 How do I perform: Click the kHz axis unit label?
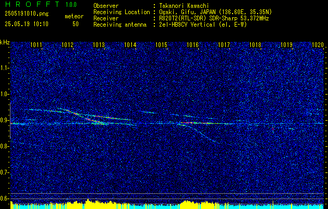[x=5, y=42]
